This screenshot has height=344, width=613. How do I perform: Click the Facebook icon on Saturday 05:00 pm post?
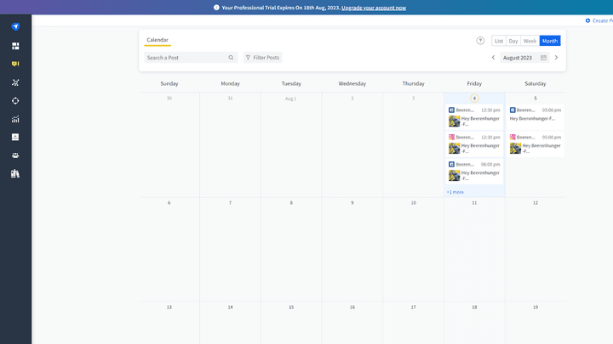513,110
